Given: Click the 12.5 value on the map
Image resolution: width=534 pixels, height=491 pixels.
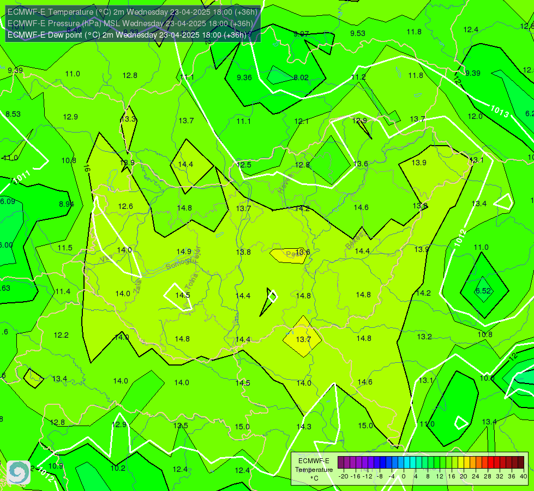Looking at the screenshot, I should coord(244,165).
